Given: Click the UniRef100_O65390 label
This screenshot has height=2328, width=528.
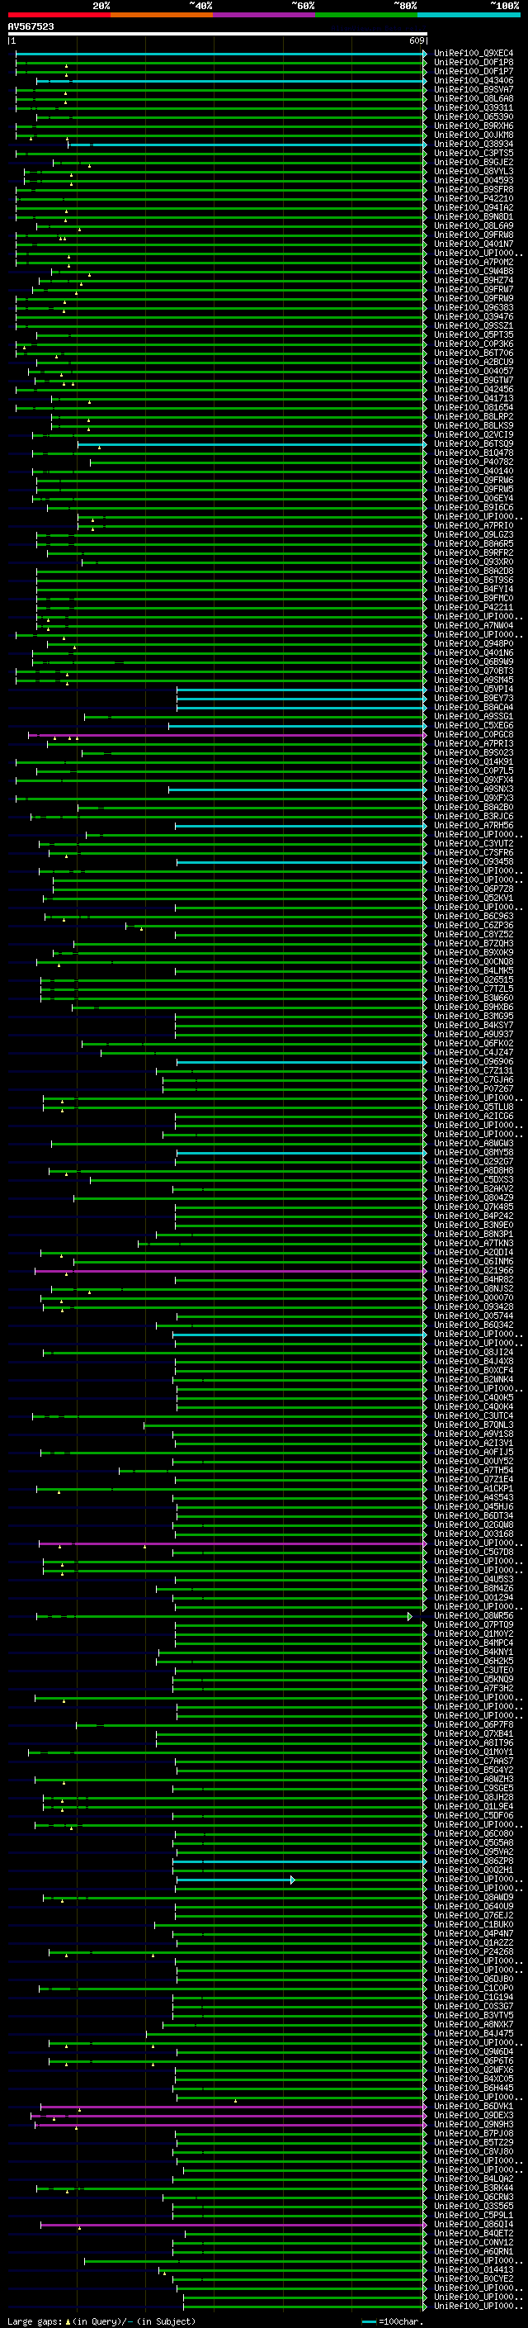Looking at the screenshot, I should click(x=474, y=116).
